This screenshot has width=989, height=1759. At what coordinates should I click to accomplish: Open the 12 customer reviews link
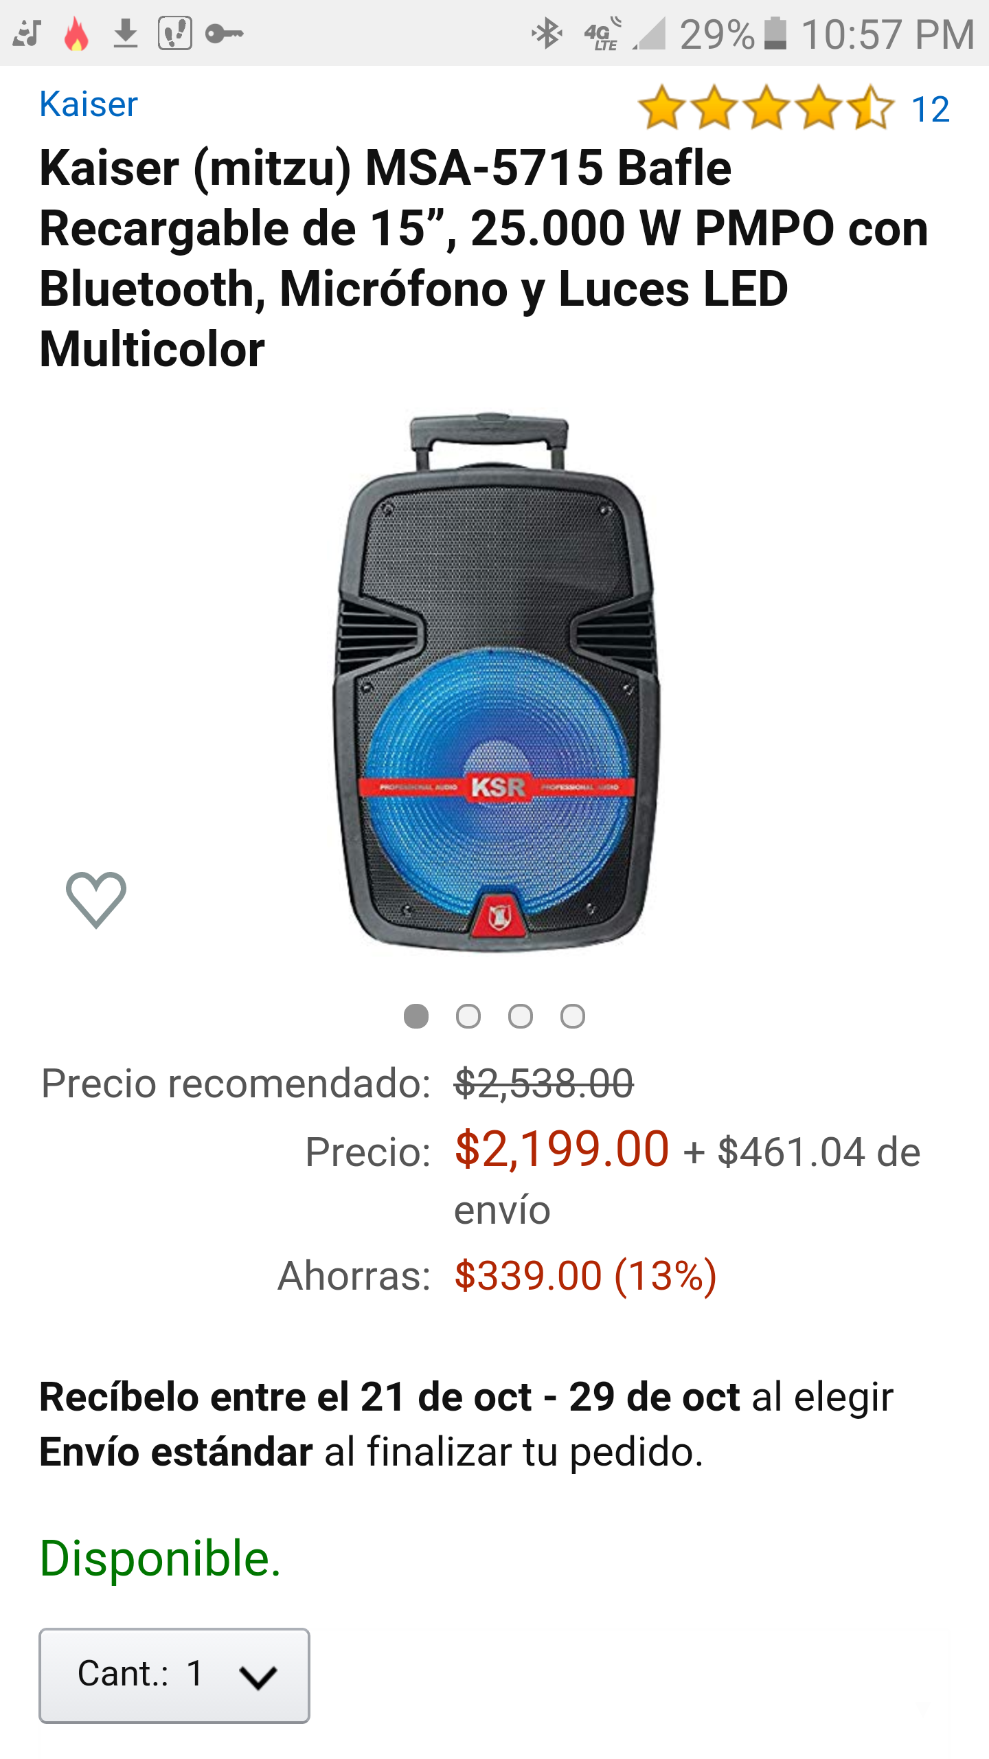[x=931, y=109]
